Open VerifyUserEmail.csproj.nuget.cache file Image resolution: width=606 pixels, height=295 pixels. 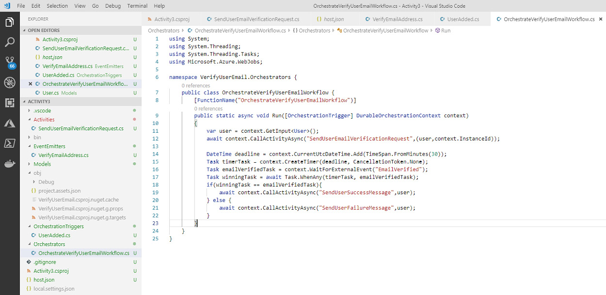pos(81,200)
